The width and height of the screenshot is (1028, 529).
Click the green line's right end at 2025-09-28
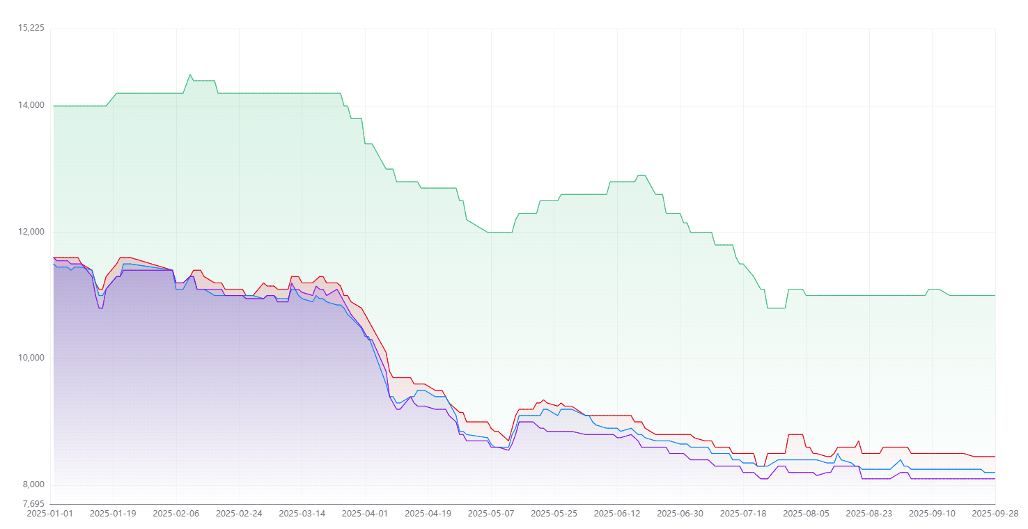tap(995, 295)
